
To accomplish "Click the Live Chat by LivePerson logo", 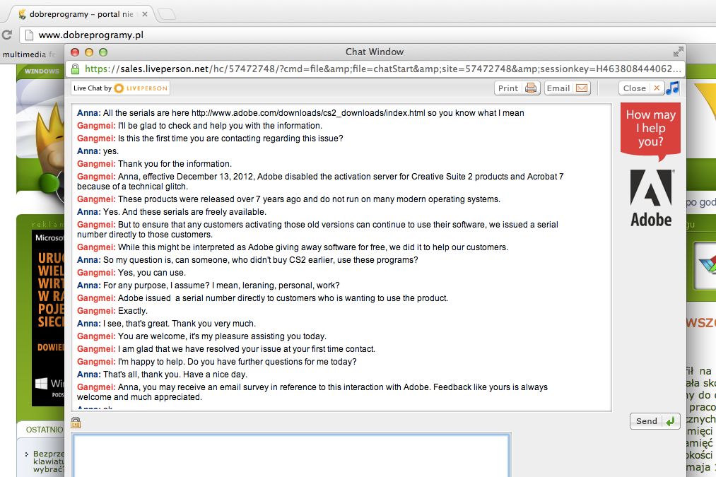I will point(121,88).
